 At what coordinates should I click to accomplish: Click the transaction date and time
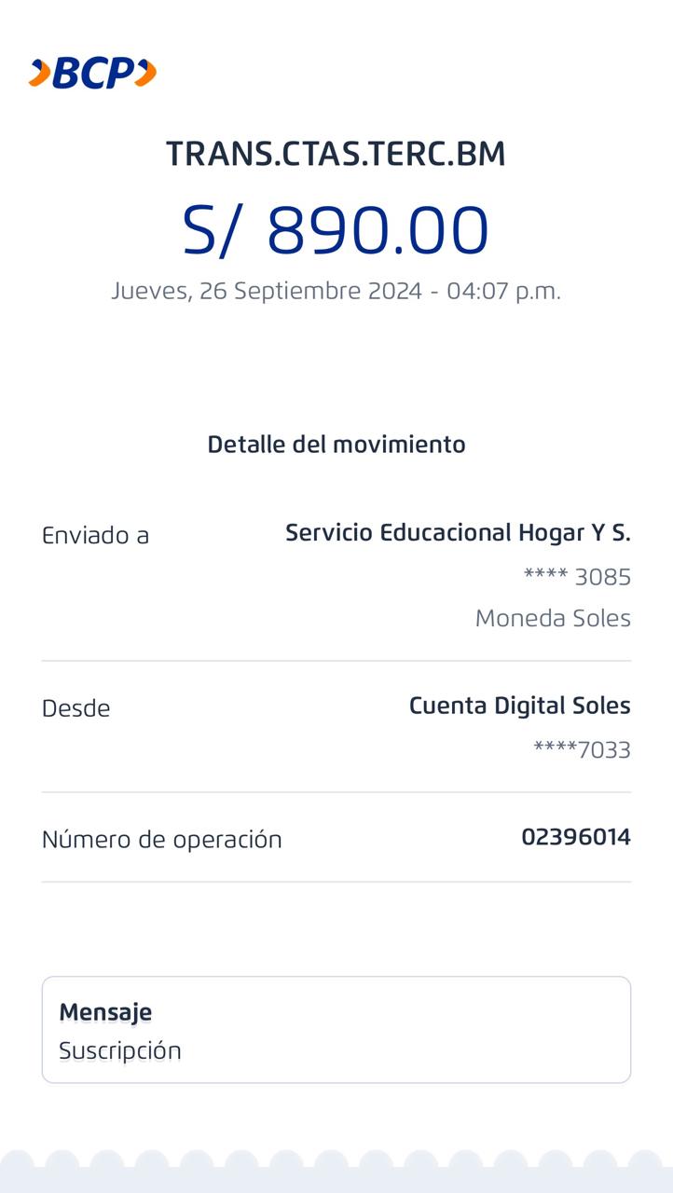[x=336, y=291]
